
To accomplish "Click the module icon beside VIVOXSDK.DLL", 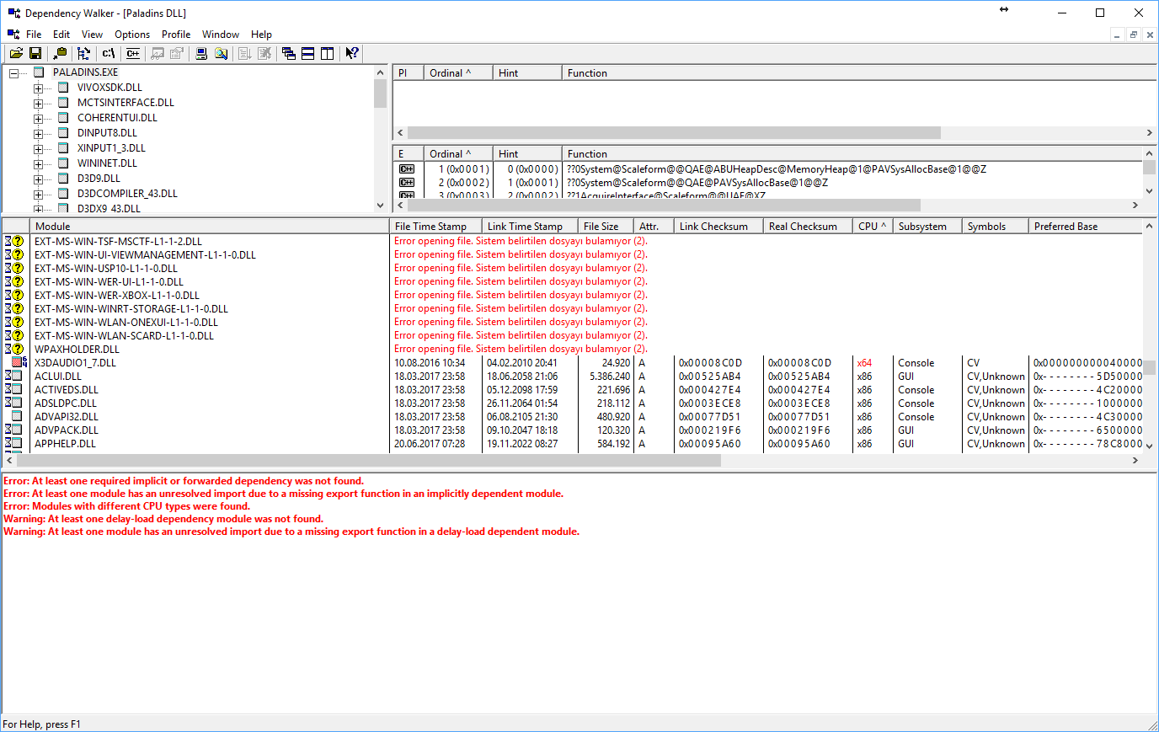I will pyautogui.click(x=63, y=88).
